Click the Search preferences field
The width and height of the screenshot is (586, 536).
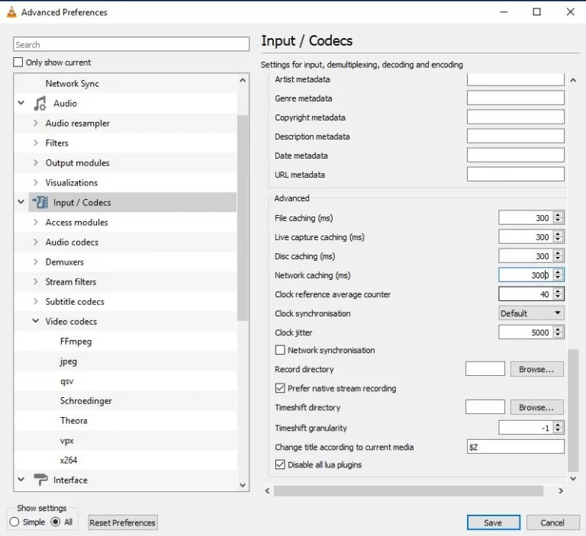(131, 45)
